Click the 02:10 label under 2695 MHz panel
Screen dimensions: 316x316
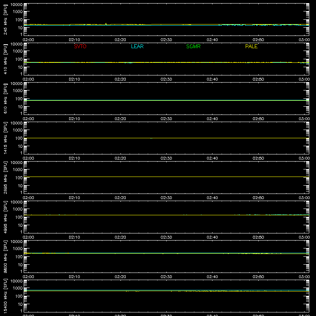74,198
